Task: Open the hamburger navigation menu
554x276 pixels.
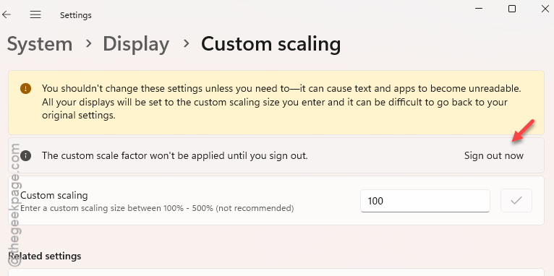Action: point(35,15)
